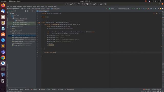164x92 pixels.
Task: Open Google Chrome from the dock
Action: pos(3,57)
